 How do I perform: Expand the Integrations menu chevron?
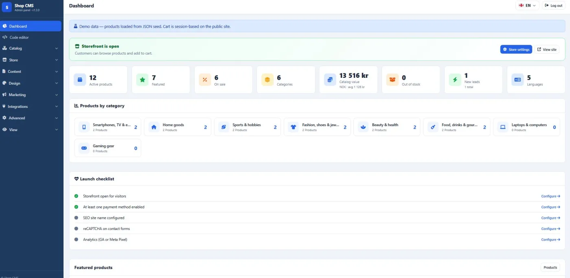tap(57, 107)
